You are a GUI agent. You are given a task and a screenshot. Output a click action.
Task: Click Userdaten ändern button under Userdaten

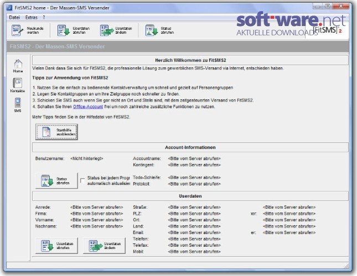[x=104, y=246]
